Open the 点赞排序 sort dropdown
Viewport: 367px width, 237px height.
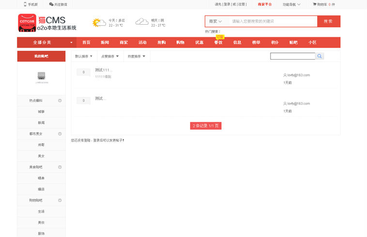pos(110,56)
